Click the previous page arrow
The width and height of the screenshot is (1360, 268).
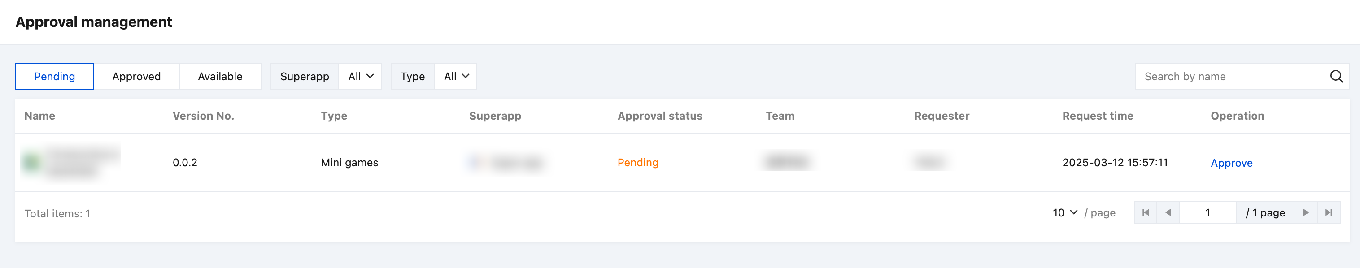1168,212
